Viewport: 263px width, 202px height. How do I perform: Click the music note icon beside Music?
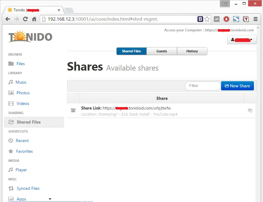[x=11, y=82]
